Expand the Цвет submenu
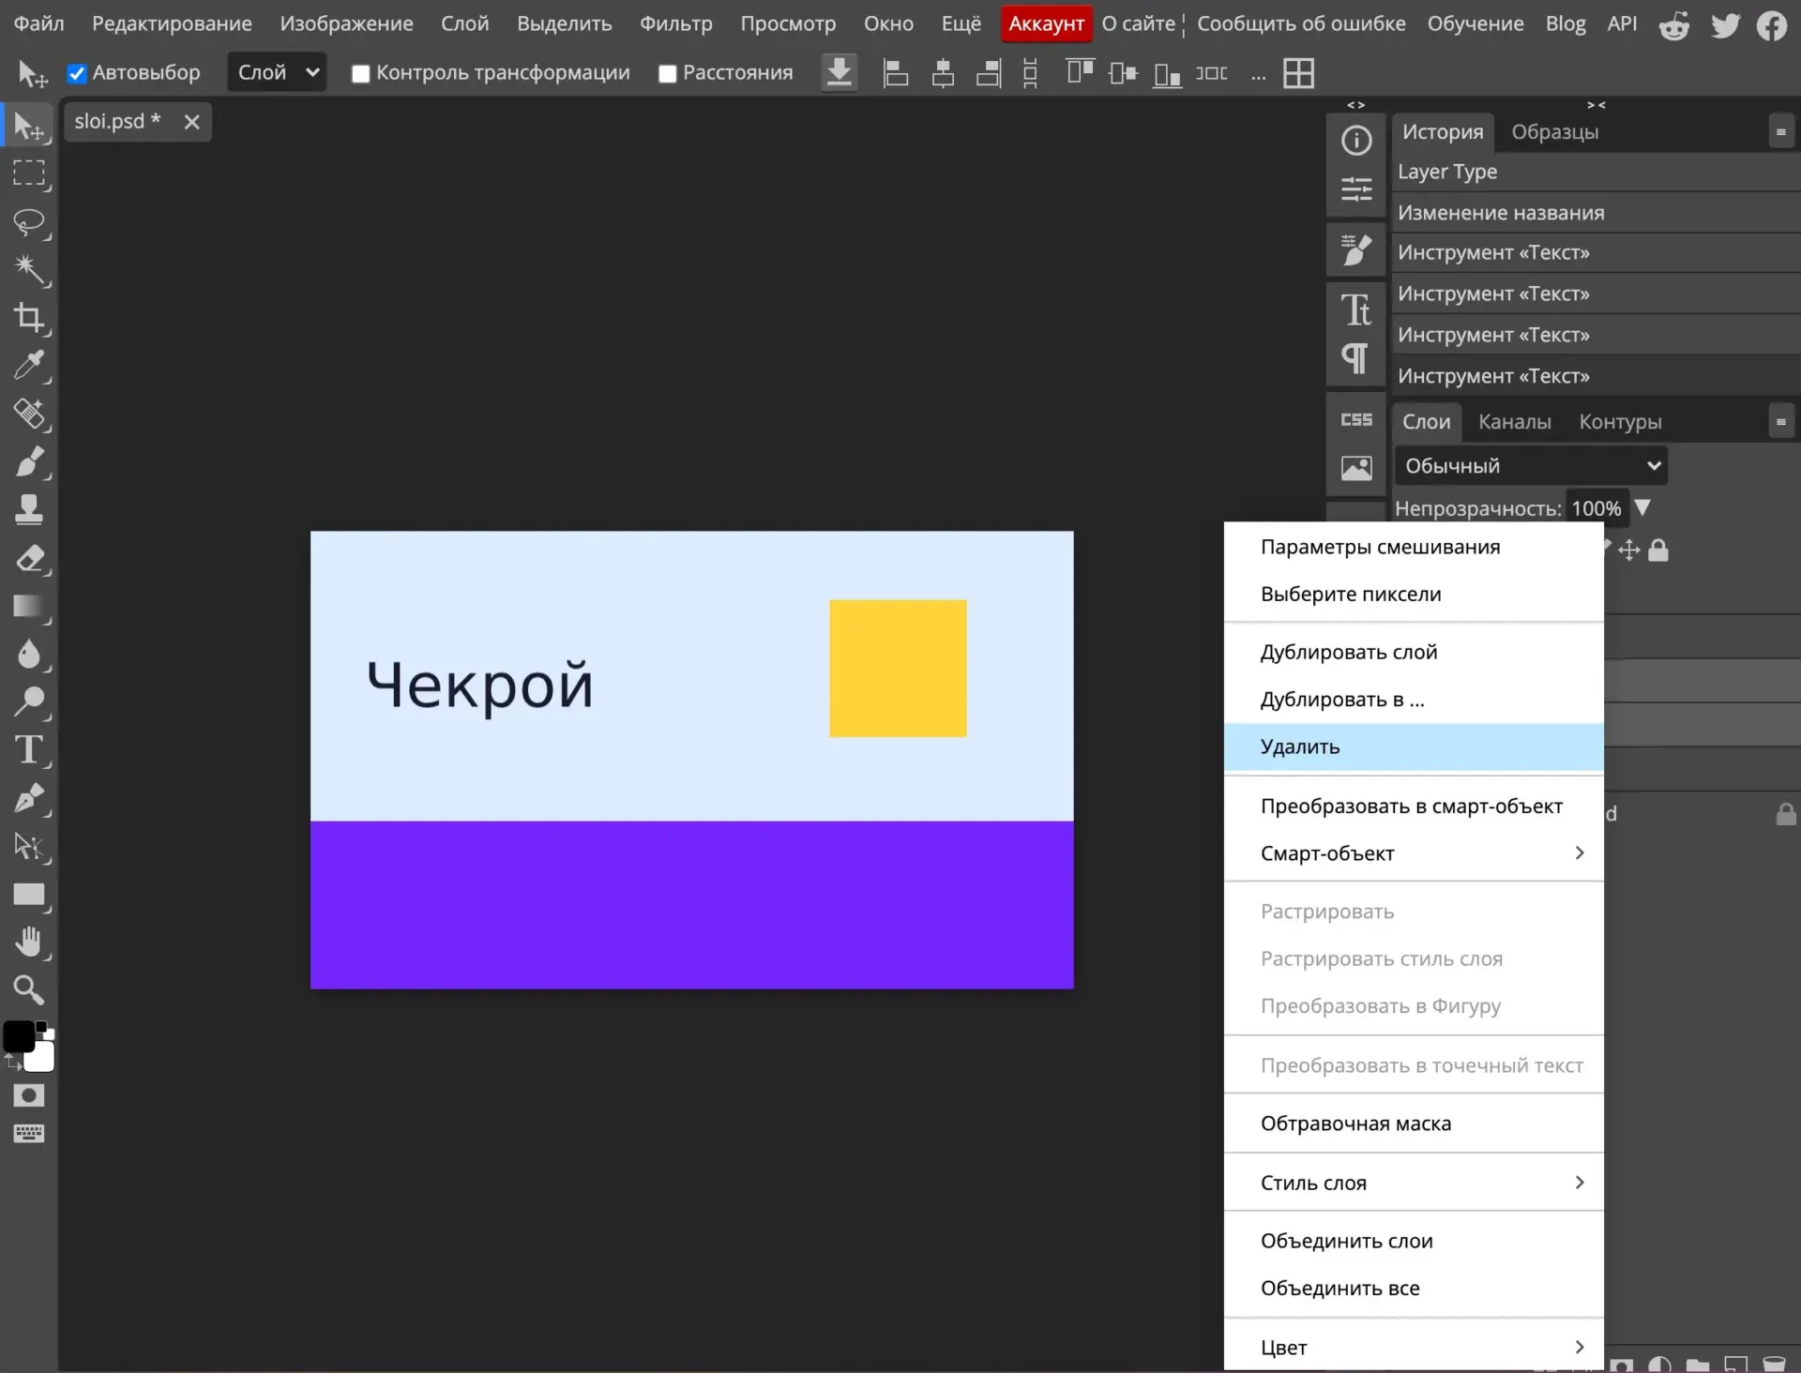The height and width of the screenshot is (1373, 1801). tap(1414, 1348)
